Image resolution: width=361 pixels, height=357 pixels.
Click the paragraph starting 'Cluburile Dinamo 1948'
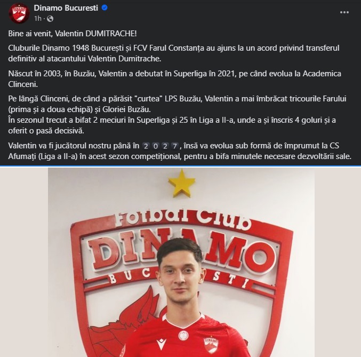[x=174, y=53]
